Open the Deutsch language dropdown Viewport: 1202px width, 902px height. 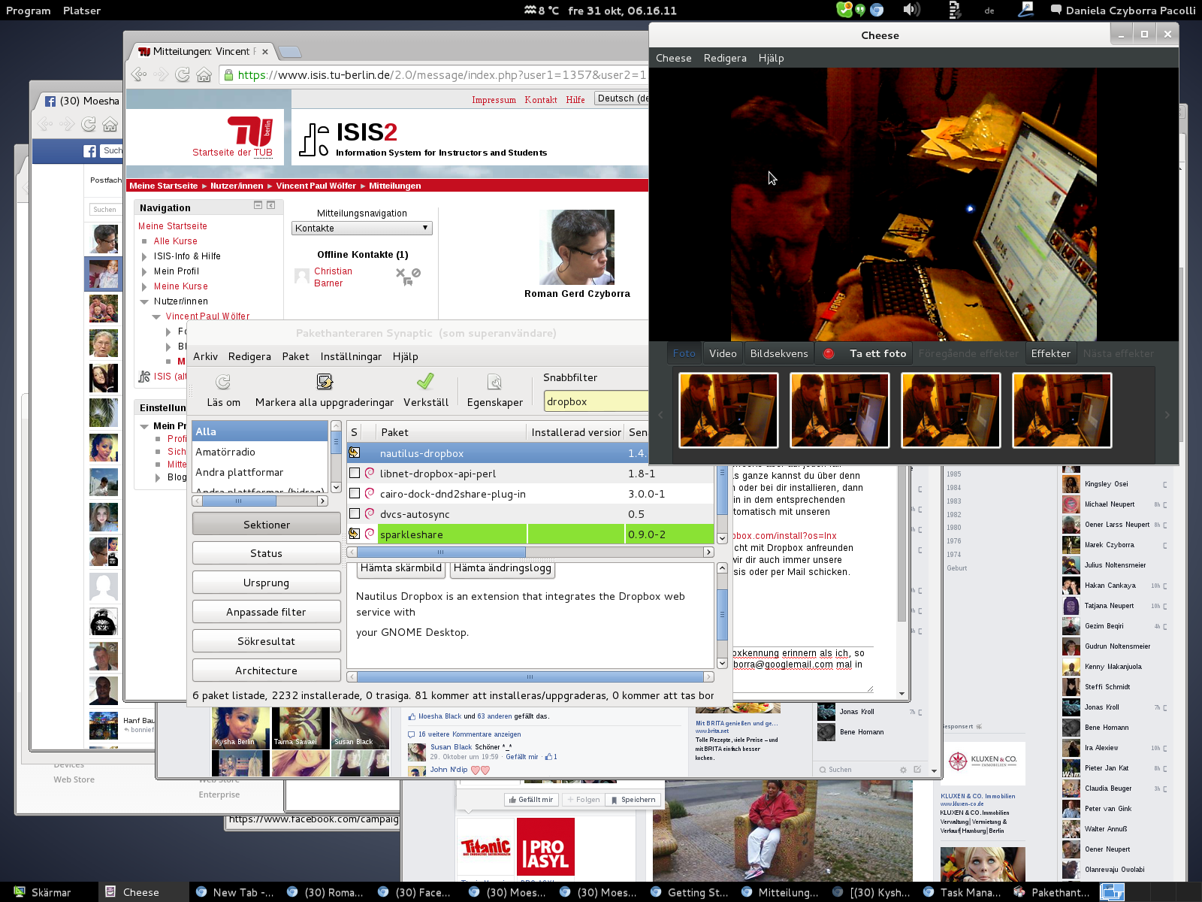point(622,98)
